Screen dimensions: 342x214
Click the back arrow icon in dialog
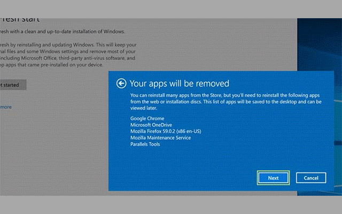click(121, 83)
